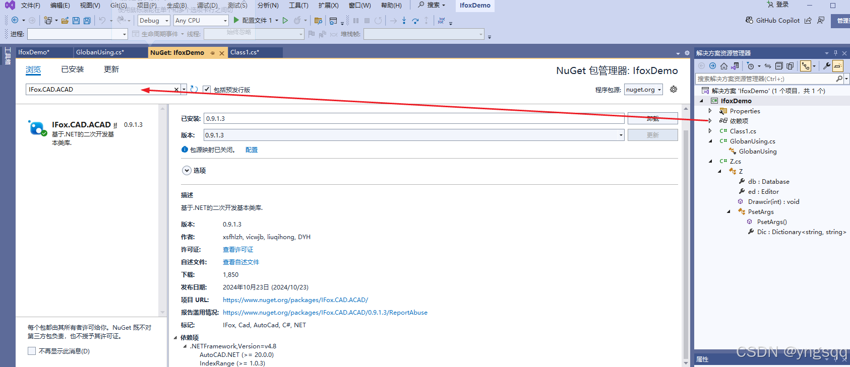Click the configure package source mapping link

point(252,150)
